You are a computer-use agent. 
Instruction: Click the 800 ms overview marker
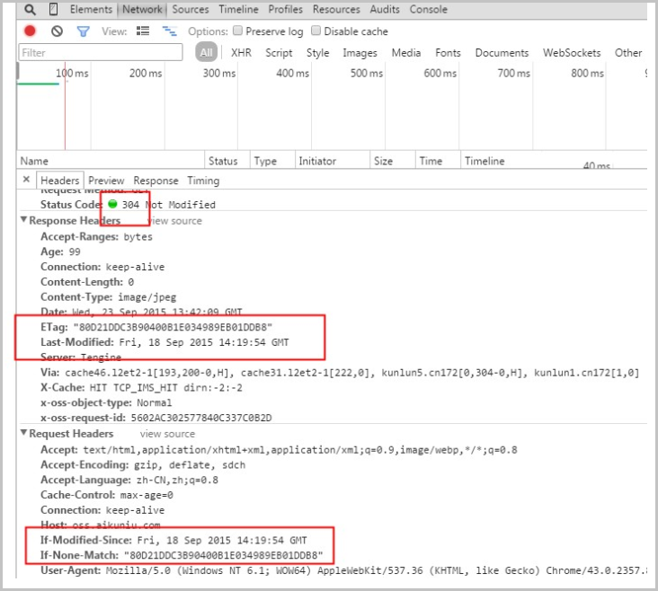[587, 74]
